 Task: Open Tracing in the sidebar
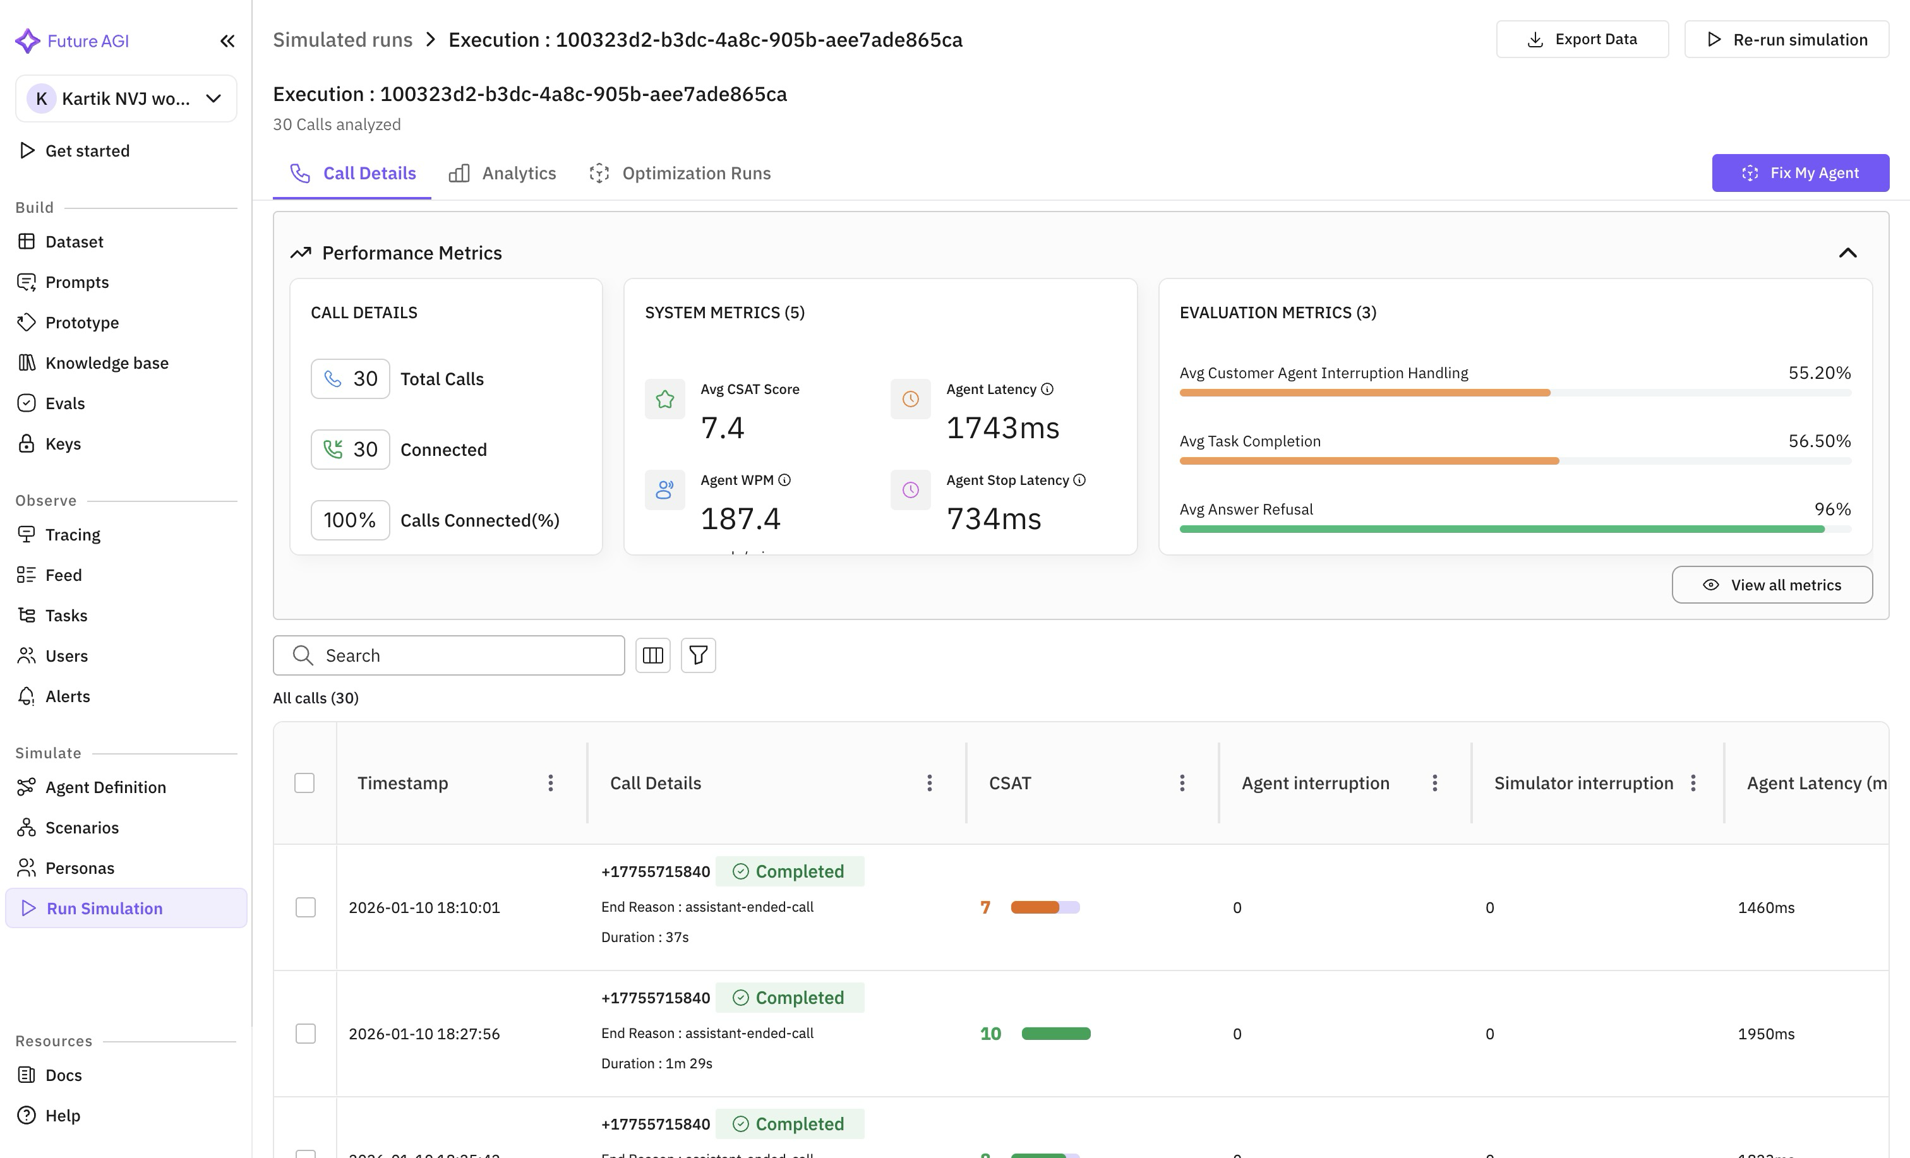73,535
